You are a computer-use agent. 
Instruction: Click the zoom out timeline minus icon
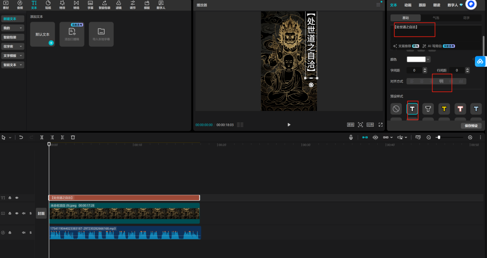click(x=429, y=138)
